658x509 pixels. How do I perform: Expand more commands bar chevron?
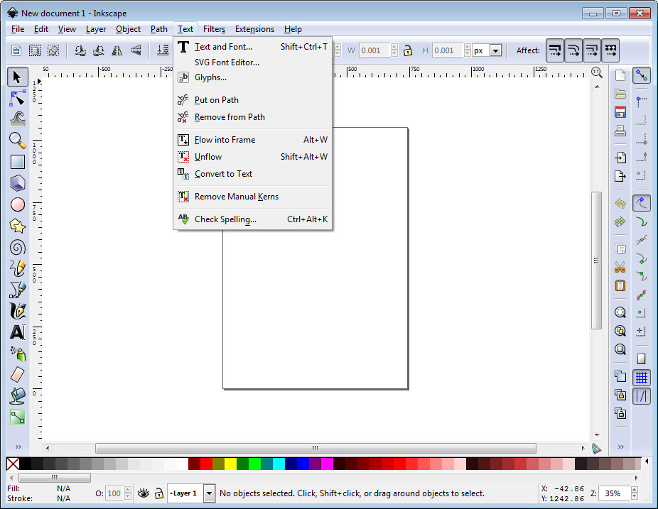(620, 447)
